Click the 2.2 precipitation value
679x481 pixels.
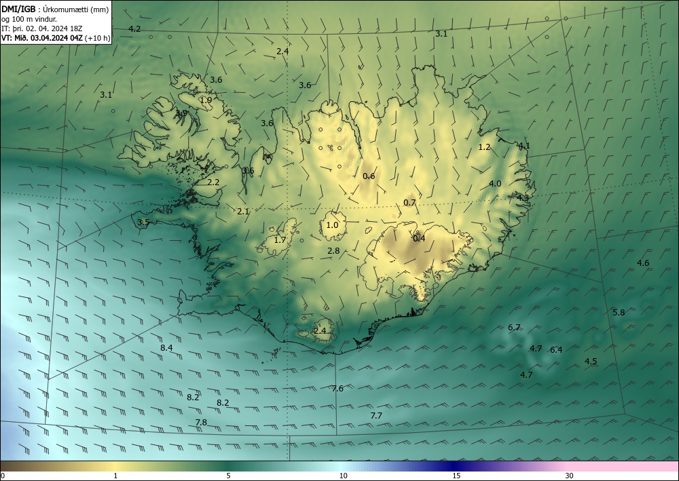pyautogui.click(x=213, y=182)
